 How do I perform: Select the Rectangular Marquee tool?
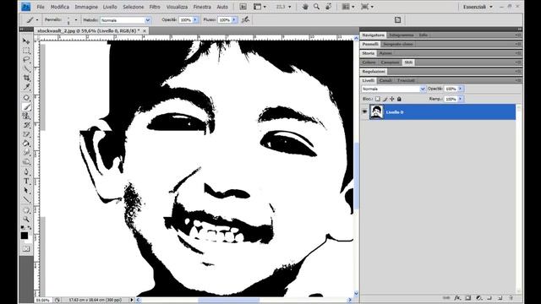tap(26, 51)
